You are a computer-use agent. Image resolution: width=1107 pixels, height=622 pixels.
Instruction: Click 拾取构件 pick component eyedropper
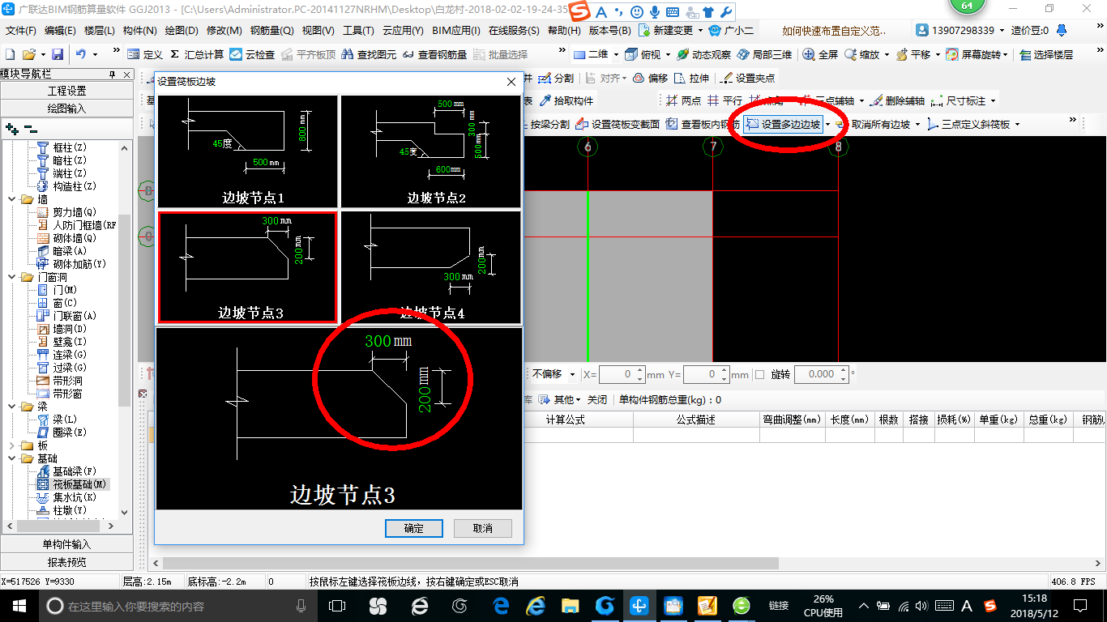point(566,100)
